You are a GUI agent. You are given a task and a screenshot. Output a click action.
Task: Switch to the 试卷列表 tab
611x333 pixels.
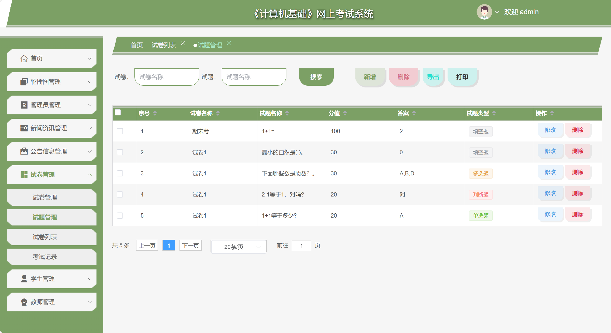pyautogui.click(x=164, y=45)
